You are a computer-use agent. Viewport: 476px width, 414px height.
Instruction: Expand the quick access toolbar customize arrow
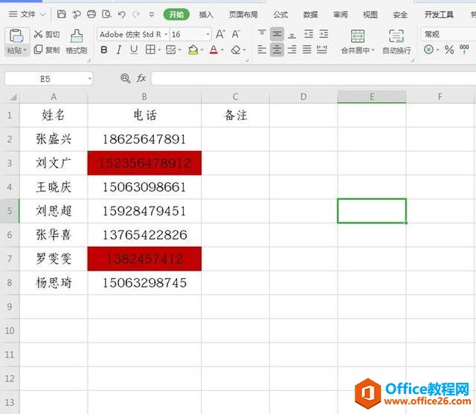pyautogui.click(x=152, y=14)
